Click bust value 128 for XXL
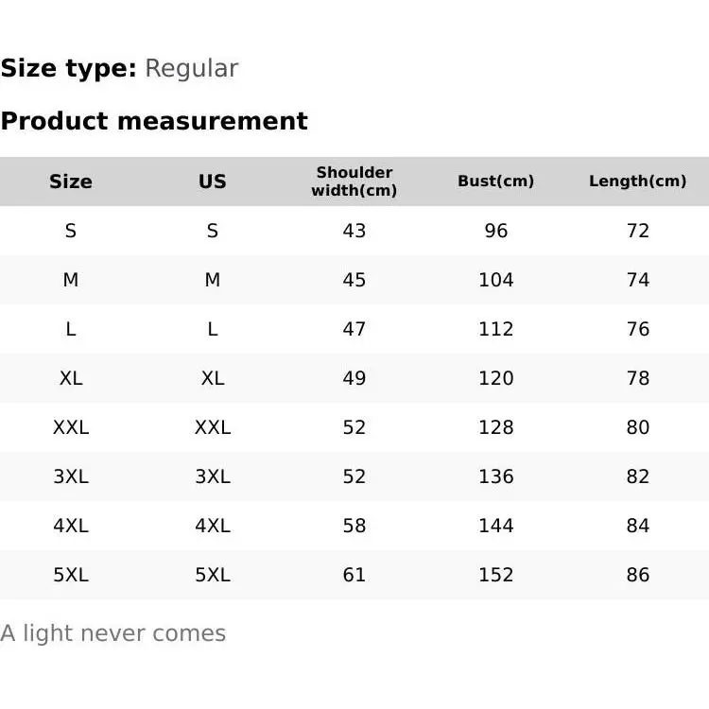Image resolution: width=709 pixels, height=709 pixels. (x=496, y=427)
